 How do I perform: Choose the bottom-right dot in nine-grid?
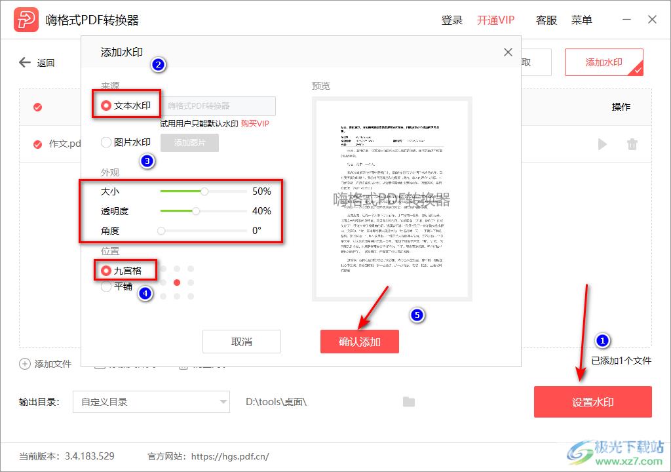tap(191, 296)
